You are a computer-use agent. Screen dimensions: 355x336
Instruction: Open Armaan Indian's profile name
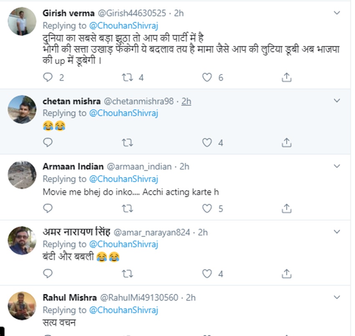pos(73,167)
